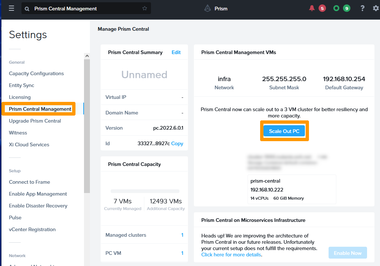Open the red alerts bell

[312, 8]
